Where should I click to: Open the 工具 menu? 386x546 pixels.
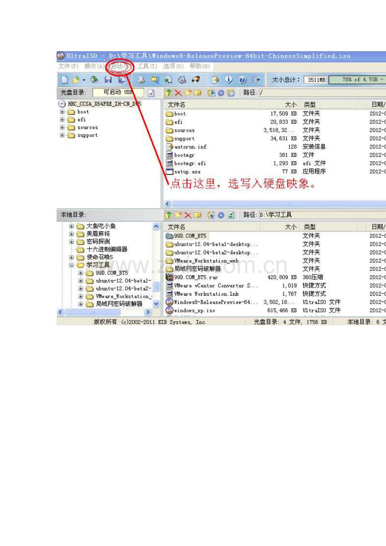[147, 66]
